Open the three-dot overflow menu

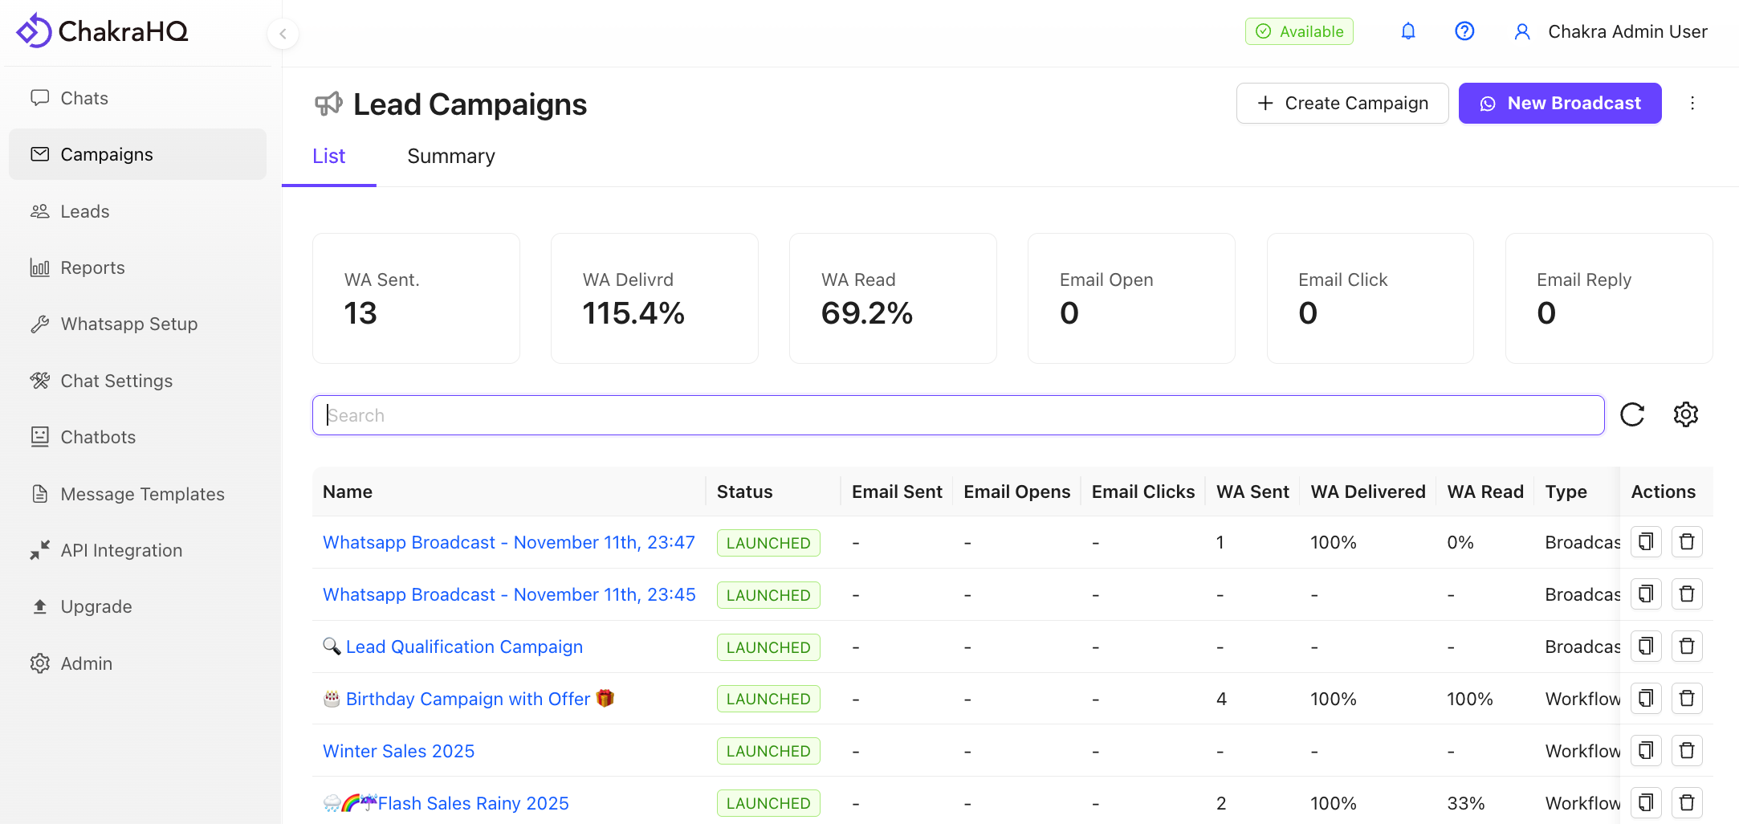point(1692,103)
